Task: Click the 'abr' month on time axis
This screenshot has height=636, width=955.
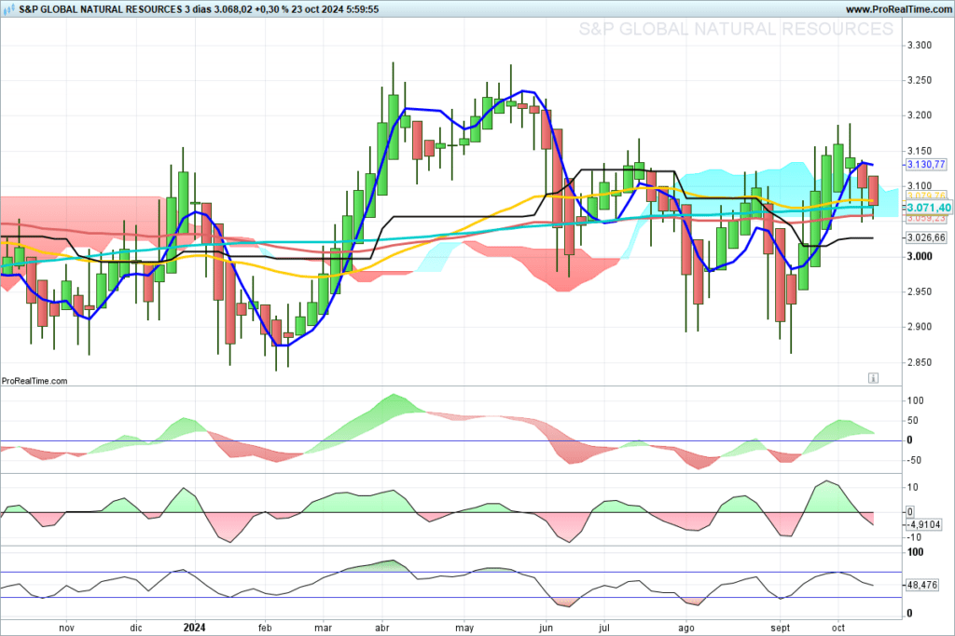Action: [x=381, y=628]
